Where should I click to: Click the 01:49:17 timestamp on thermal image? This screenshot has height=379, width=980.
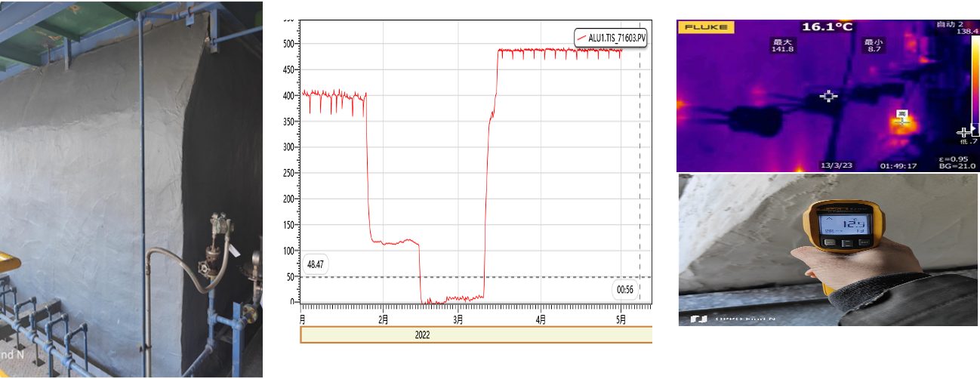click(898, 165)
